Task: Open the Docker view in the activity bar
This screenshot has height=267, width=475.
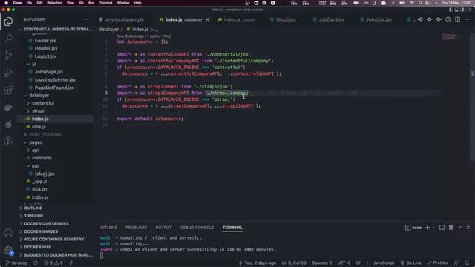Action: pos(8,107)
